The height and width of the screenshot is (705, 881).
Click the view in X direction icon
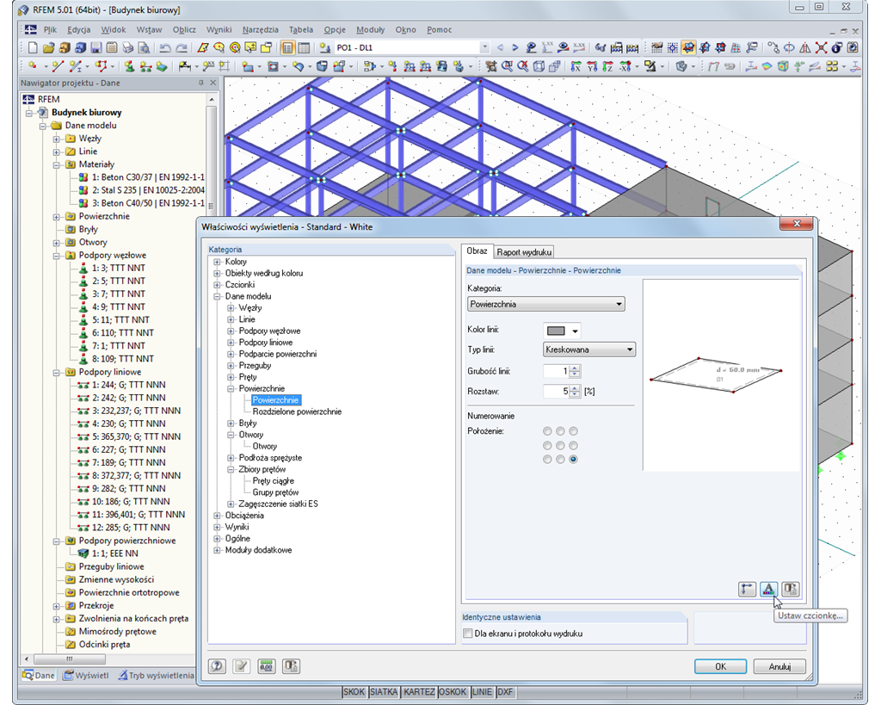576,66
